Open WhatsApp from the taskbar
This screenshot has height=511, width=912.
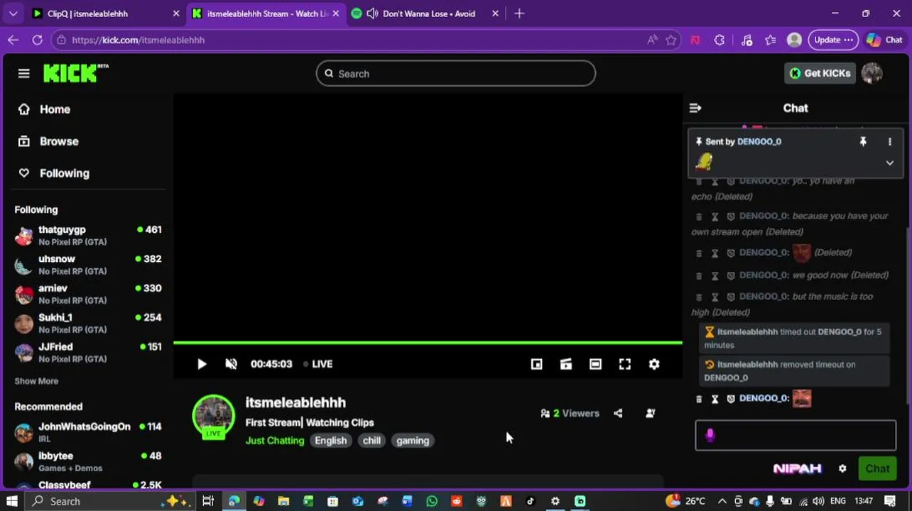tap(432, 501)
